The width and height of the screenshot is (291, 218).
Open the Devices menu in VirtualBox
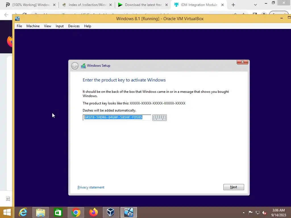74,26
